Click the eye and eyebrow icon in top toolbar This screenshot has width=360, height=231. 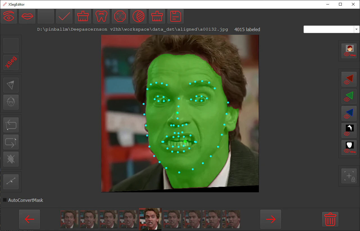(9, 16)
